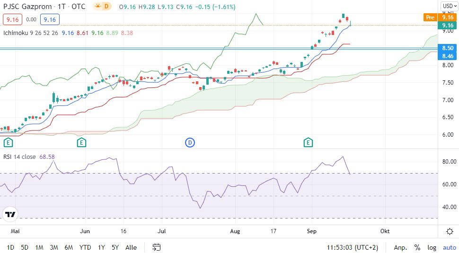This screenshot has height=253, width=459.
Task: Click the spread value 0.00
Action: coord(31,19)
